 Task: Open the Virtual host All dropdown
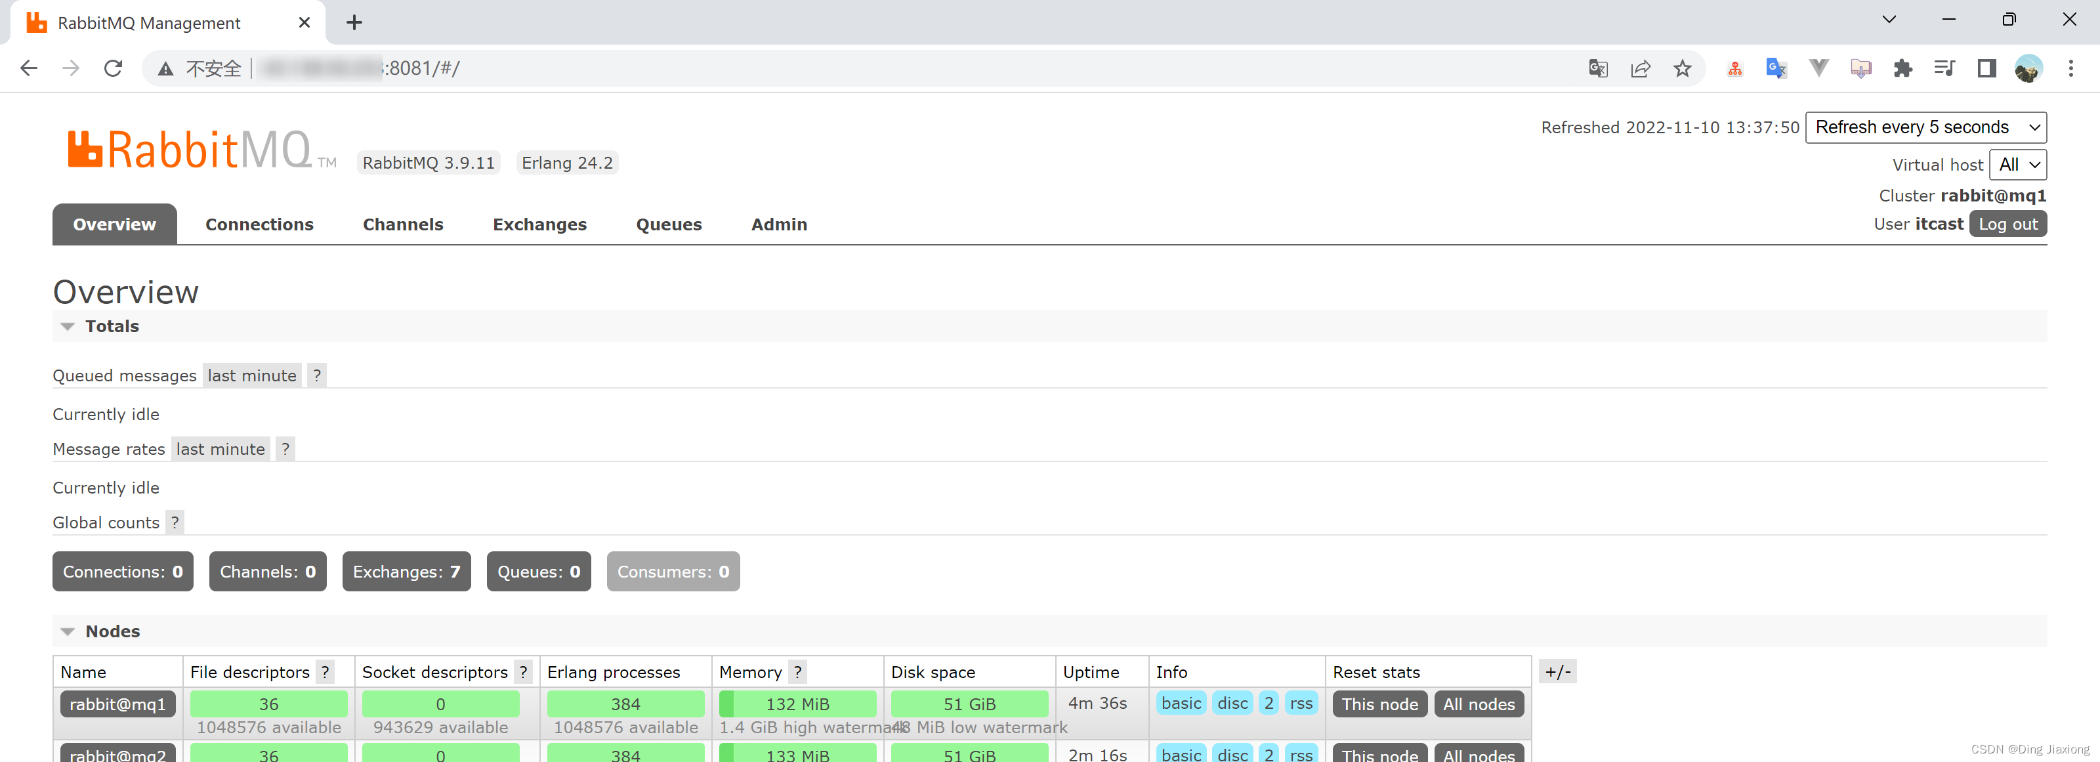tap(2018, 165)
